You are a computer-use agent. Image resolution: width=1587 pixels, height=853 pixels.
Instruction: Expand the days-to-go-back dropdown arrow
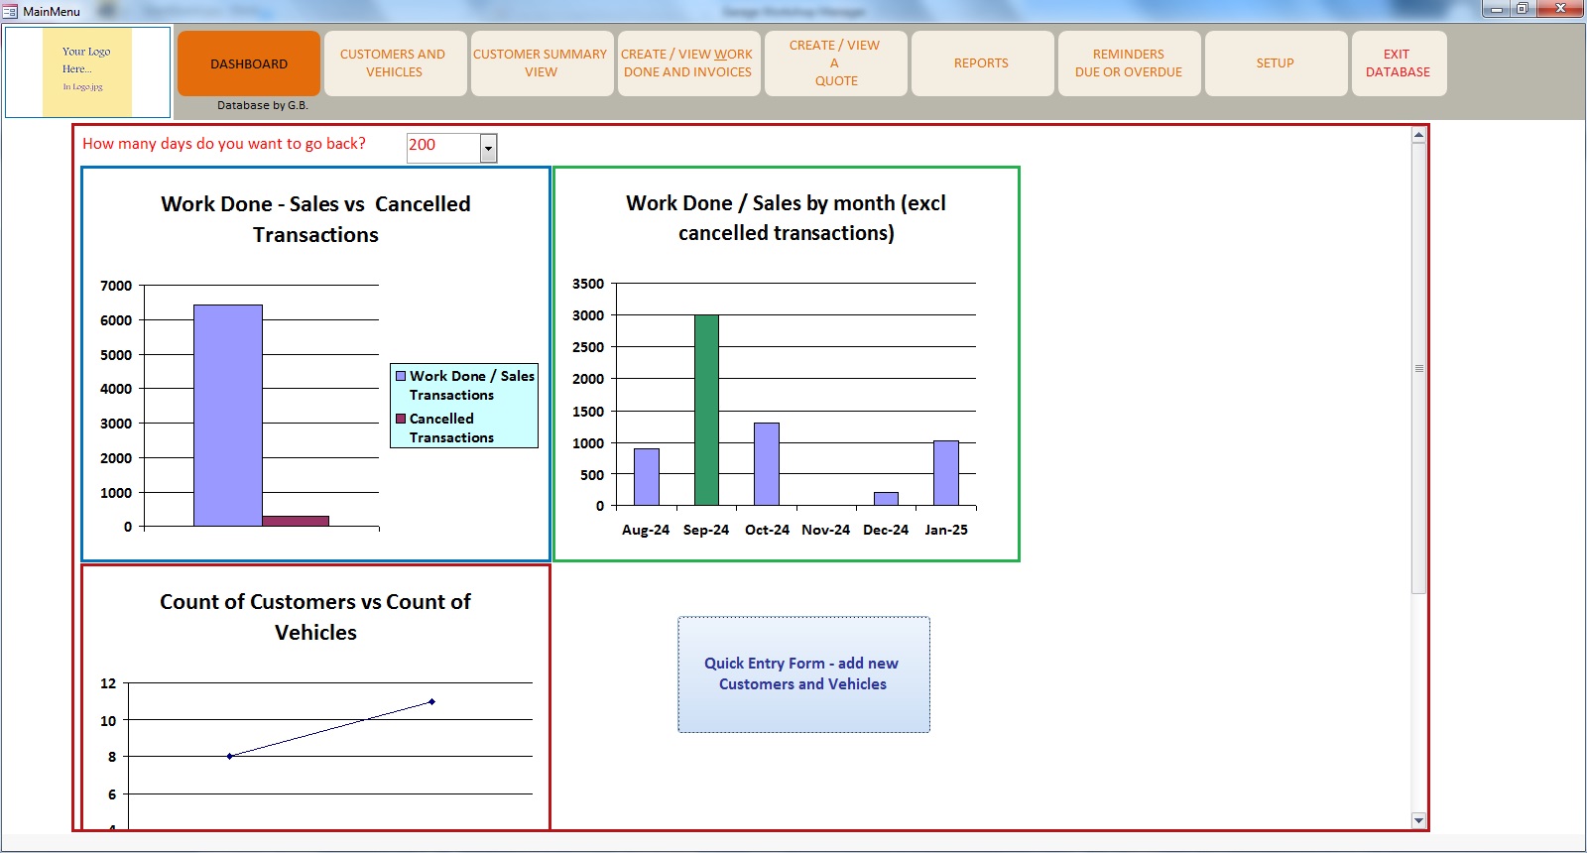488,149
